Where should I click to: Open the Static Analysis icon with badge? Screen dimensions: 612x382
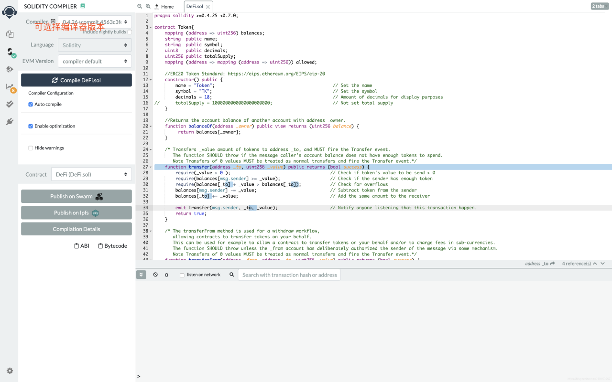[x=10, y=87]
